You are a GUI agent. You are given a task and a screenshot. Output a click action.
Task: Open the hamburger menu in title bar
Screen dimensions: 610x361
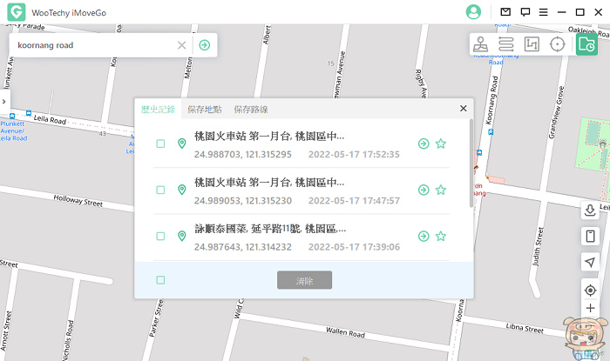pyautogui.click(x=543, y=12)
